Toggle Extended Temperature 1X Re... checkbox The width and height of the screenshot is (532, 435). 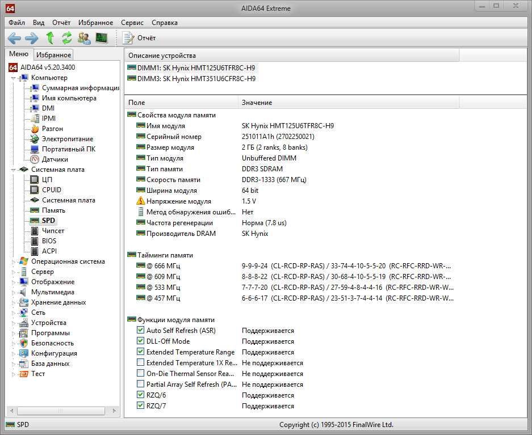tap(140, 362)
